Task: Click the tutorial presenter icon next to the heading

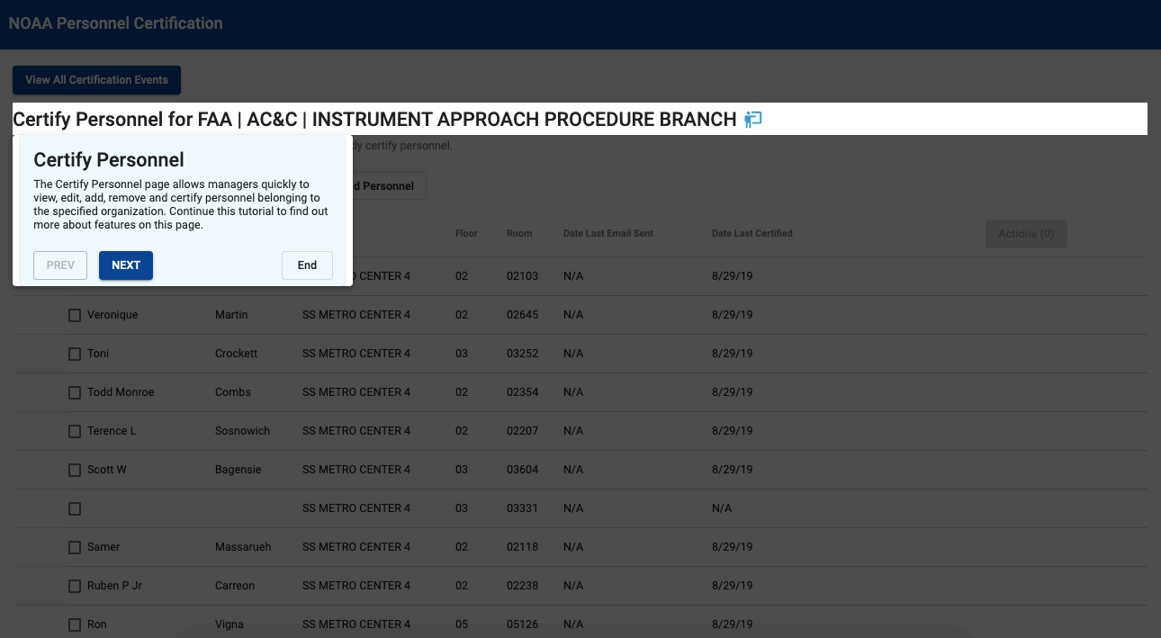Action: [753, 119]
